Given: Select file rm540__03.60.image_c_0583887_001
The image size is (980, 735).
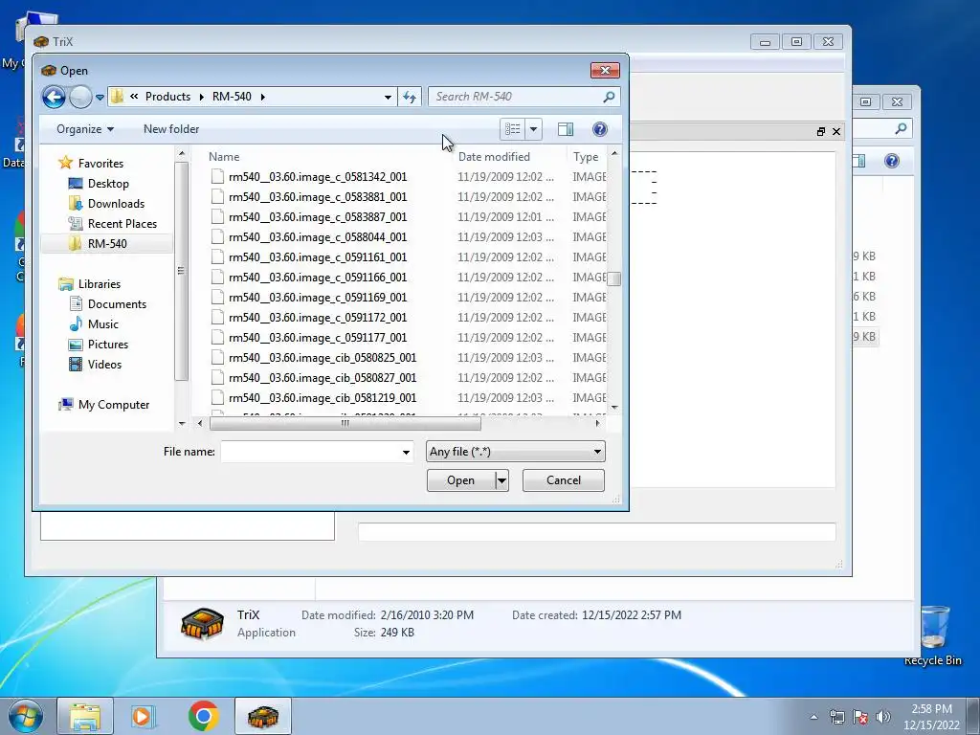Looking at the screenshot, I should point(318,217).
